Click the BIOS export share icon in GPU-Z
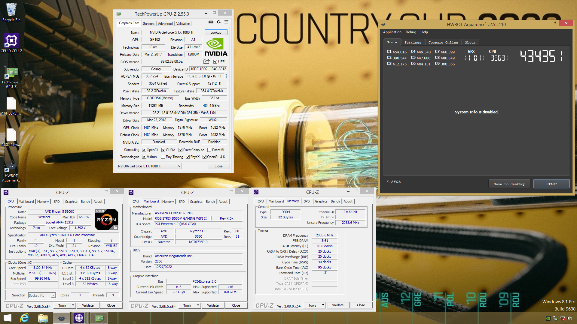Image resolution: width=577 pixels, height=324 pixels. (206, 61)
